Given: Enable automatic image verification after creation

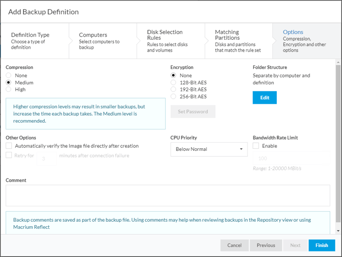Looking at the screenshot, I should (9, 146).
